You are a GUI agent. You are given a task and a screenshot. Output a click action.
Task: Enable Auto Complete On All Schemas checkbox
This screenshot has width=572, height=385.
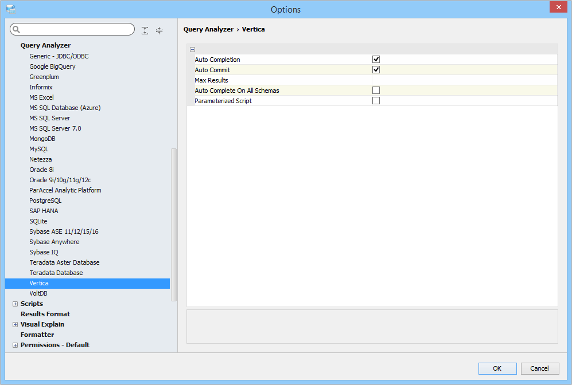click(376, 91)
